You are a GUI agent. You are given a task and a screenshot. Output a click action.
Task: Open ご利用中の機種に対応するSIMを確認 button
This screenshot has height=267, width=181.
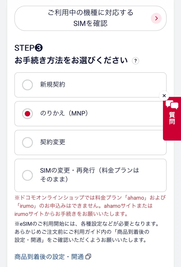91,18
